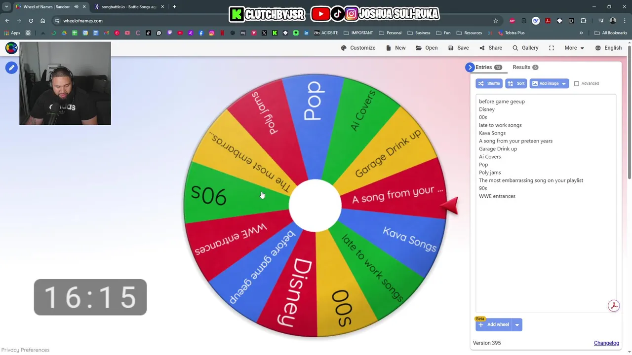The height and width of the screenshot is (355, 632).
Task: Enter fullscreen mode icon
Action: (552, 48)
